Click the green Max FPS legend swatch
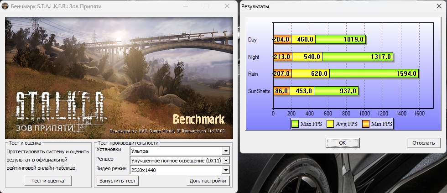The width and height of the screenshot is (447, 193). click(x=295, y=124)
